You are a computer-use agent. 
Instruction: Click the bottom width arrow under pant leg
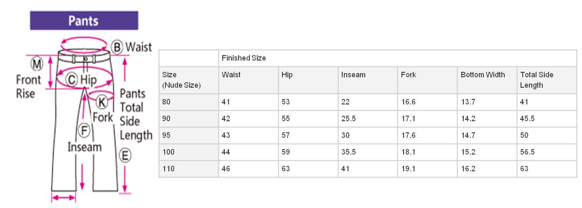coord(64,198)
